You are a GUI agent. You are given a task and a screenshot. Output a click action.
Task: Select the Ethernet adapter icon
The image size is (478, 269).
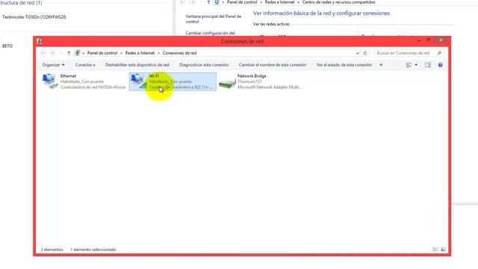[x=50, y=81]
